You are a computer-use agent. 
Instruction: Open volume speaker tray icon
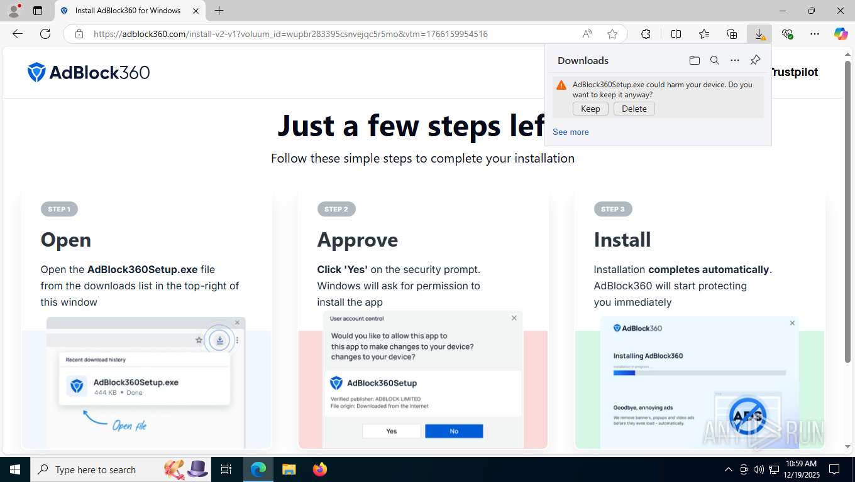pos(759,469)
